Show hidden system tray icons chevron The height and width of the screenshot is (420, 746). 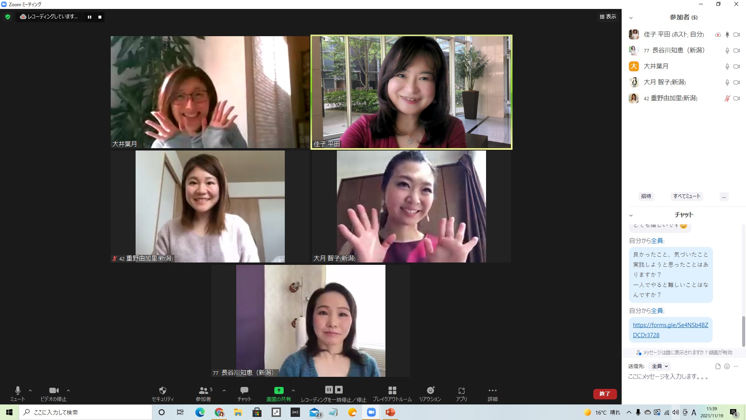[629, 412]
